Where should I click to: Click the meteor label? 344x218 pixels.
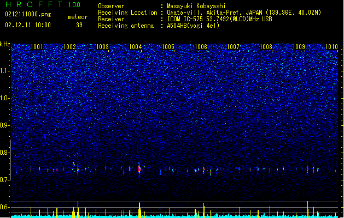coord(78,17)
